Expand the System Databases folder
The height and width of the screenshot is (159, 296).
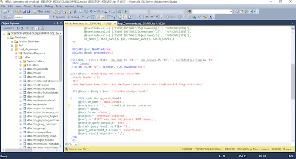pyautogui.click(x=12, y=41)
